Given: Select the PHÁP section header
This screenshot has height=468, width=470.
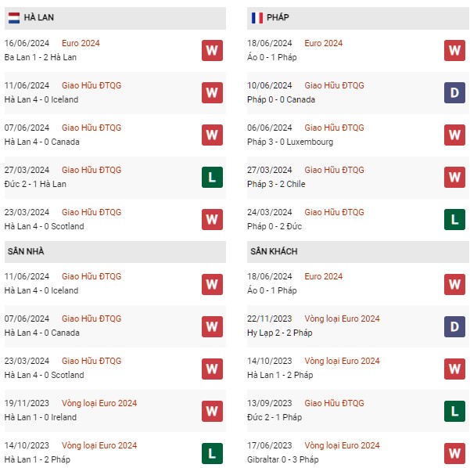Looking at the screenshot, I should pyautogui.click(x=358, y=18).
